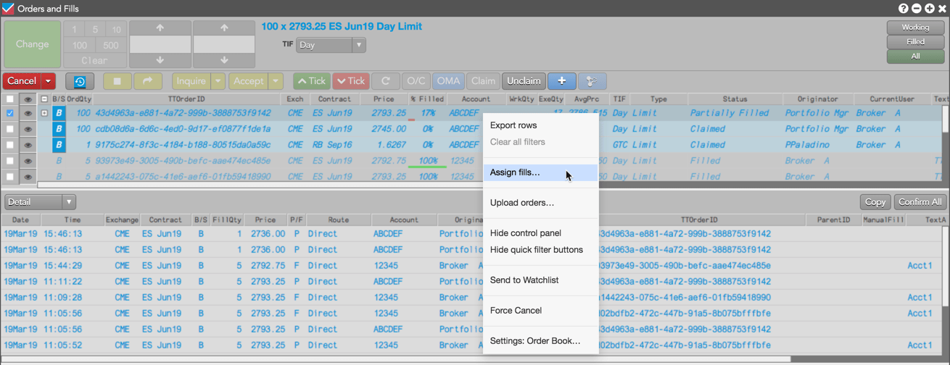Select Hide quick filter buttons menu item
950x365 pixels.
[541, 250]
